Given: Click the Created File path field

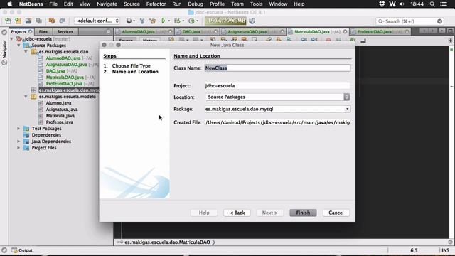Looking at the screenshot, I should [x=277, y=122].
